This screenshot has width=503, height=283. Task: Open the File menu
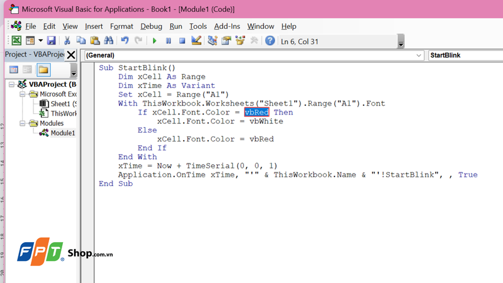[30, 26]
